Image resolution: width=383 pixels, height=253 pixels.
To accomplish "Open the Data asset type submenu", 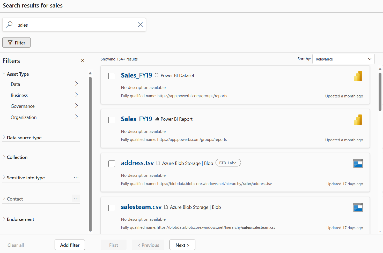I will pyautogui.click(x=76, y=84).
